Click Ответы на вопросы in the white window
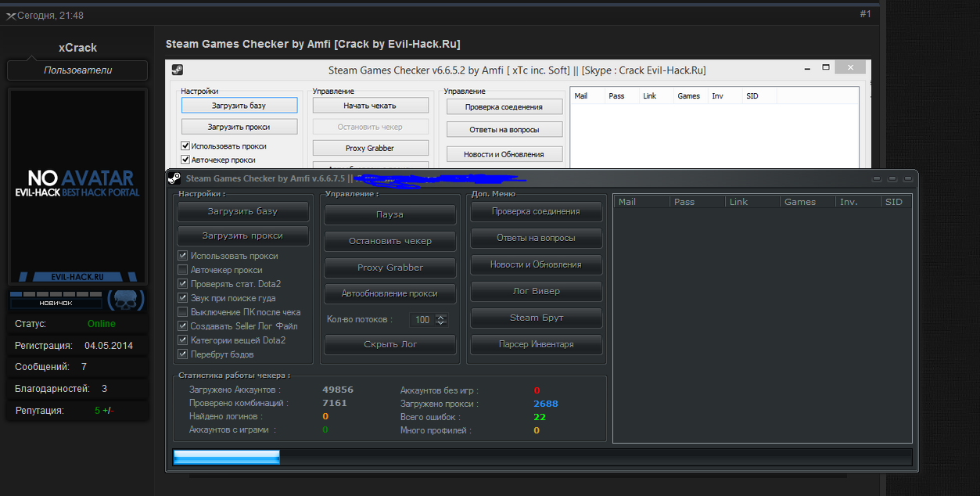980x496 pixels. coord(505,130)
